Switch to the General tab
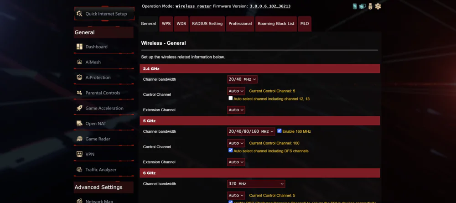 pos(148,24)
